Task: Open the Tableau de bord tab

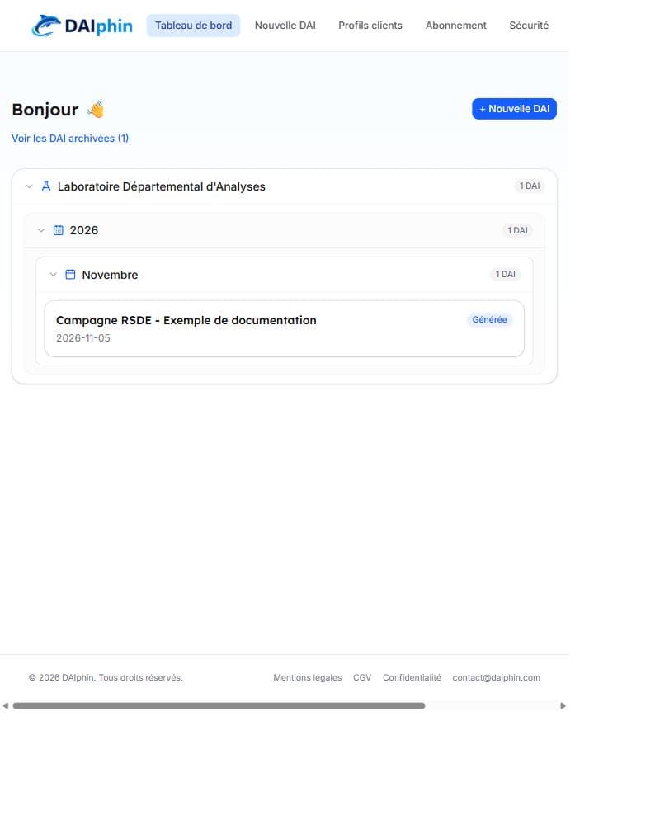Action: coord(193,26)
